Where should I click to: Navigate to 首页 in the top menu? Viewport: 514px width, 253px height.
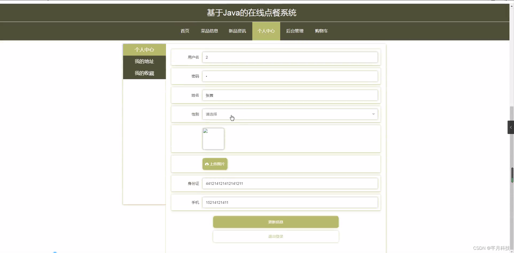click(184, 31)
